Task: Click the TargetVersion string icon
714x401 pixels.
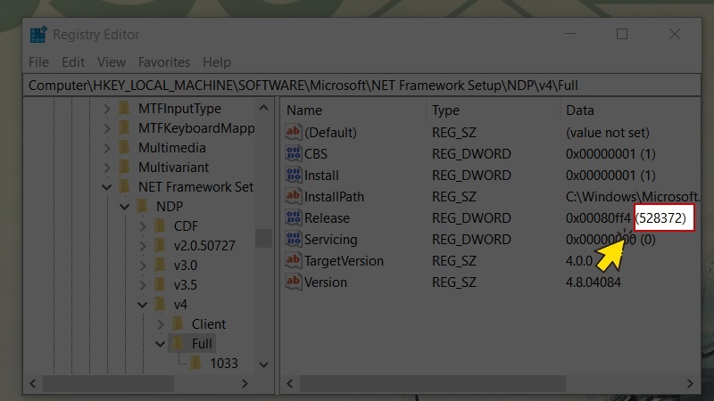Action: point(294,261)
